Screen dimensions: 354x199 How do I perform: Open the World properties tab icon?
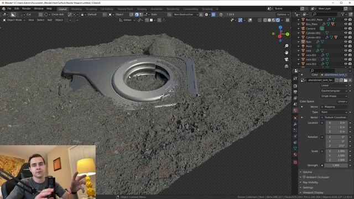click(x=295, y=111)
